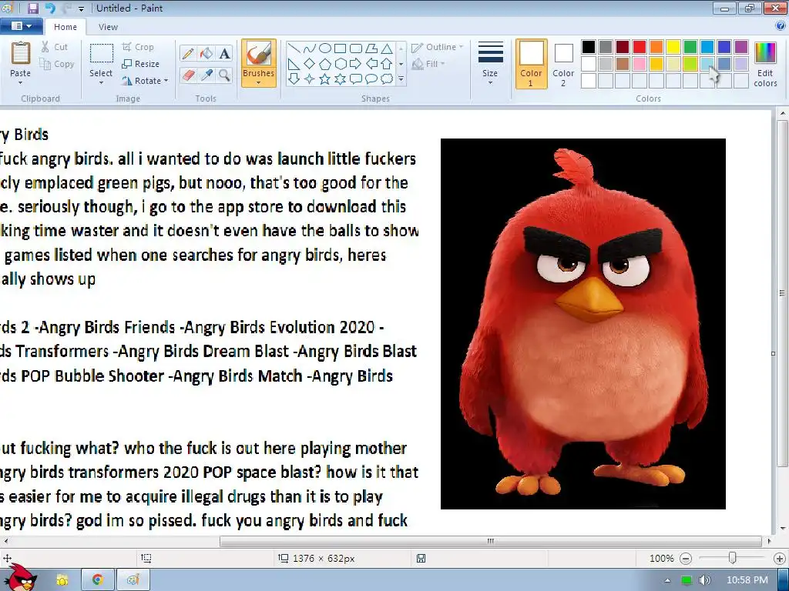Click the 10:58 PM taskbar clock
Image resolution: width=789 pixels, height=591 pixels.
(x=747, y=580)
